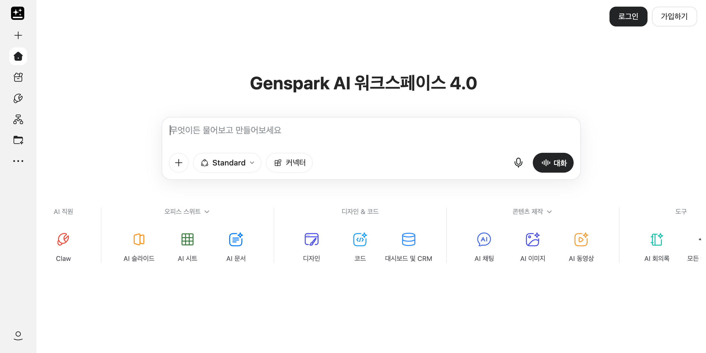This screenshot has width=706, height=353.
Task: Expand the 오피스 스위트 category
Action: [x=187, y=212]
